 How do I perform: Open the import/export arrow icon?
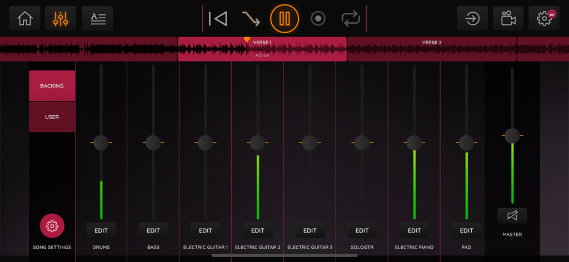(472, 18)
